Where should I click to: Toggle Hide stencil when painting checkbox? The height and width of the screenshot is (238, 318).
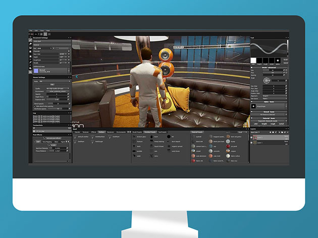35,106
